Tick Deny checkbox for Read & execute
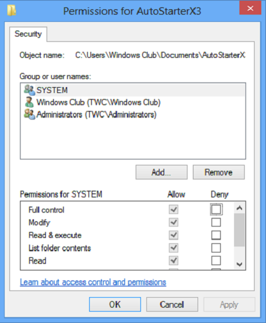The width and height of the screenshot is (266, 323). pos(216,235)
